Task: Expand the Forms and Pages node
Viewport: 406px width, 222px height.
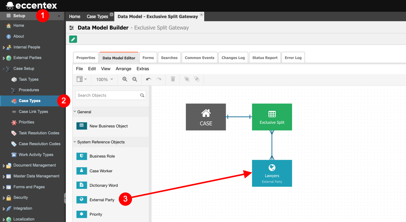Action: point(4,187)
